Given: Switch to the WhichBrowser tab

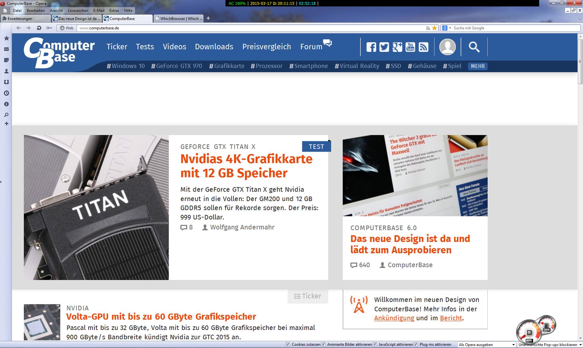Looking at the screenshot, I should coord(179,18).
